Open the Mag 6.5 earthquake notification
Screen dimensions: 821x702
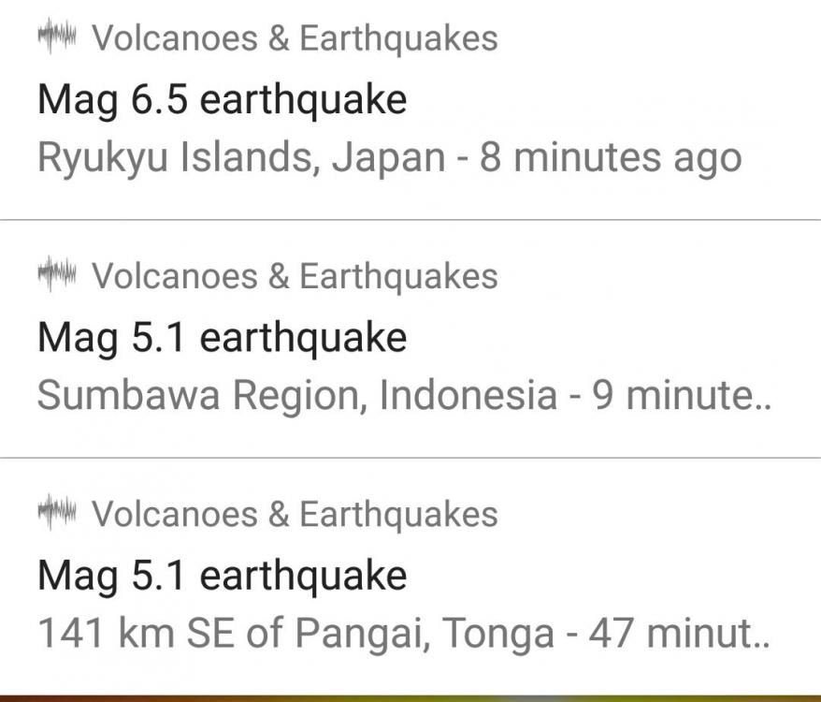(x=222, y=99)
